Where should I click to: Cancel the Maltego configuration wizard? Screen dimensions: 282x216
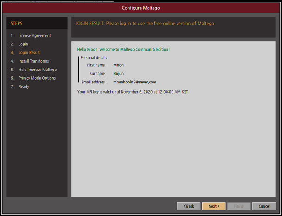click(x=264, y=206)
